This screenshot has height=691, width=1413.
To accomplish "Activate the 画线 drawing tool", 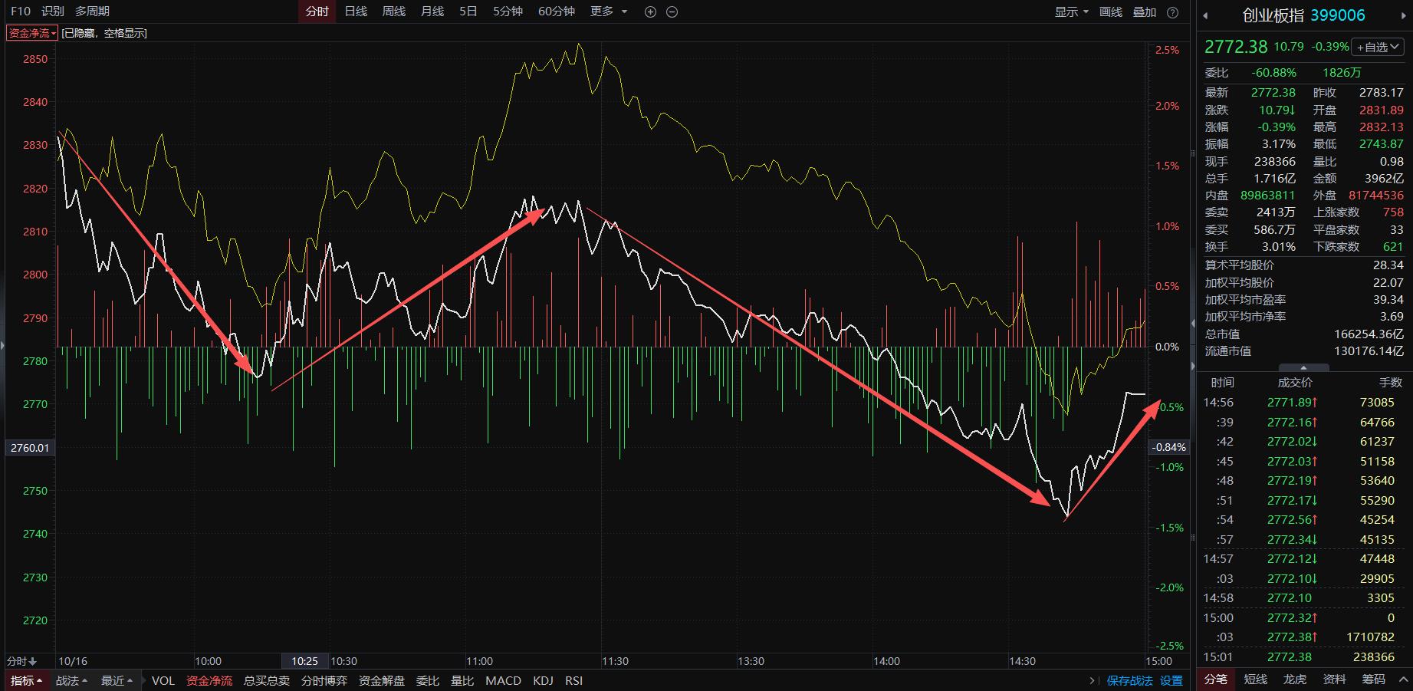I will click(x=1111, y=12).
